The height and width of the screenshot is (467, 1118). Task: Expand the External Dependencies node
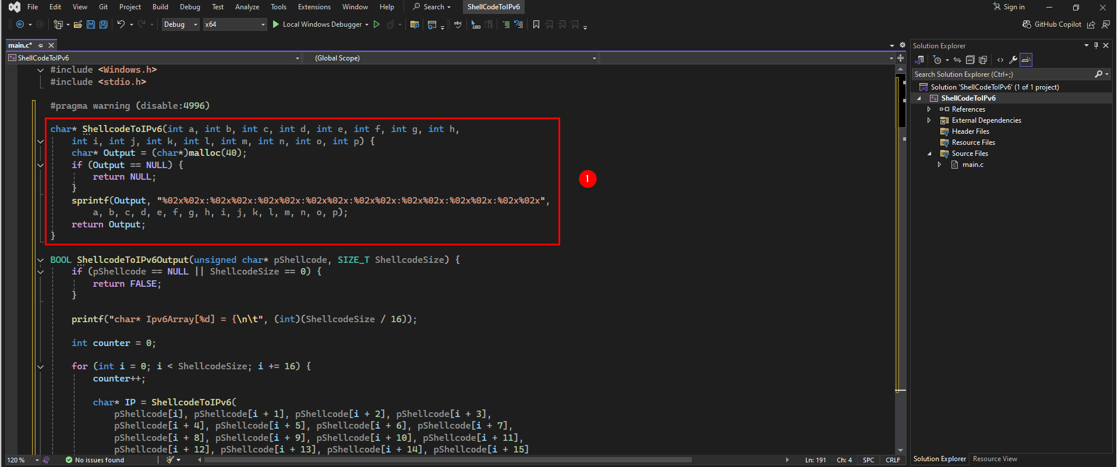(929, 120)
